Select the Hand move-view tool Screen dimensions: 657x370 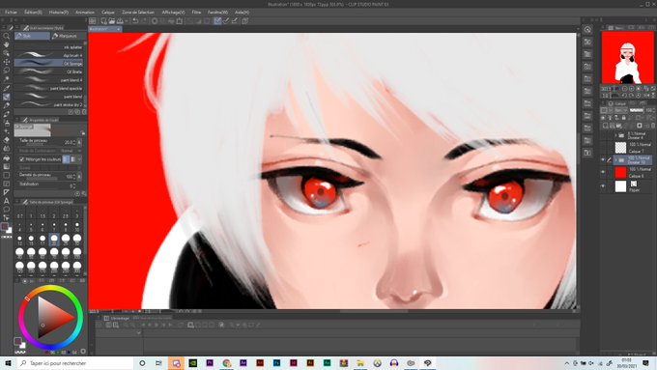7,44
